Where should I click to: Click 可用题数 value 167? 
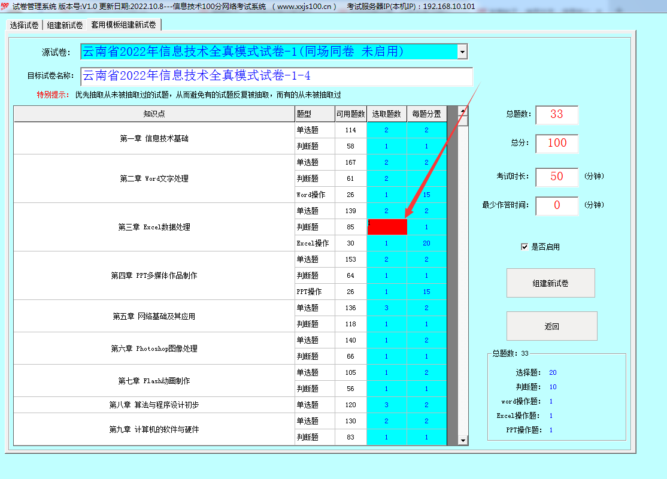point(350,162)
